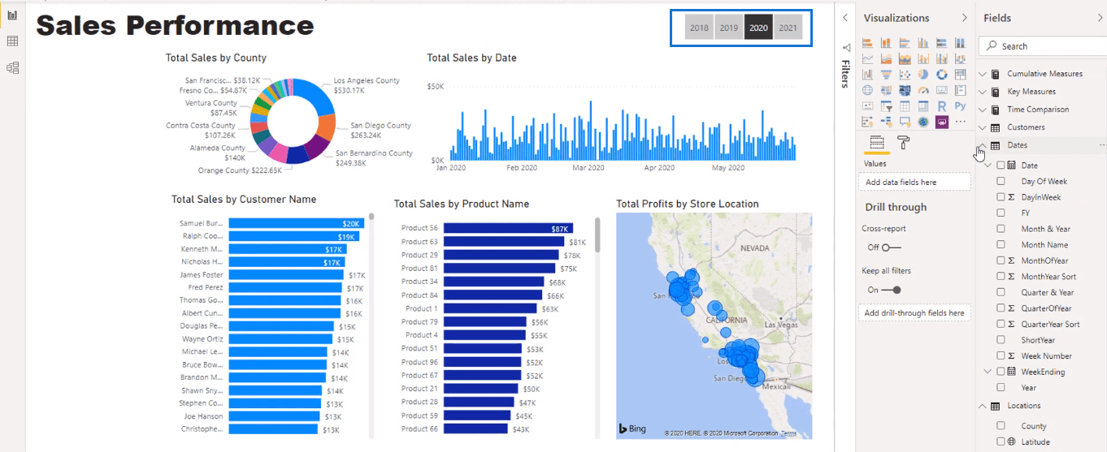Switch to the Data view icon
The width and height of the screenshot is (1107, 452).
coord(12,41)
